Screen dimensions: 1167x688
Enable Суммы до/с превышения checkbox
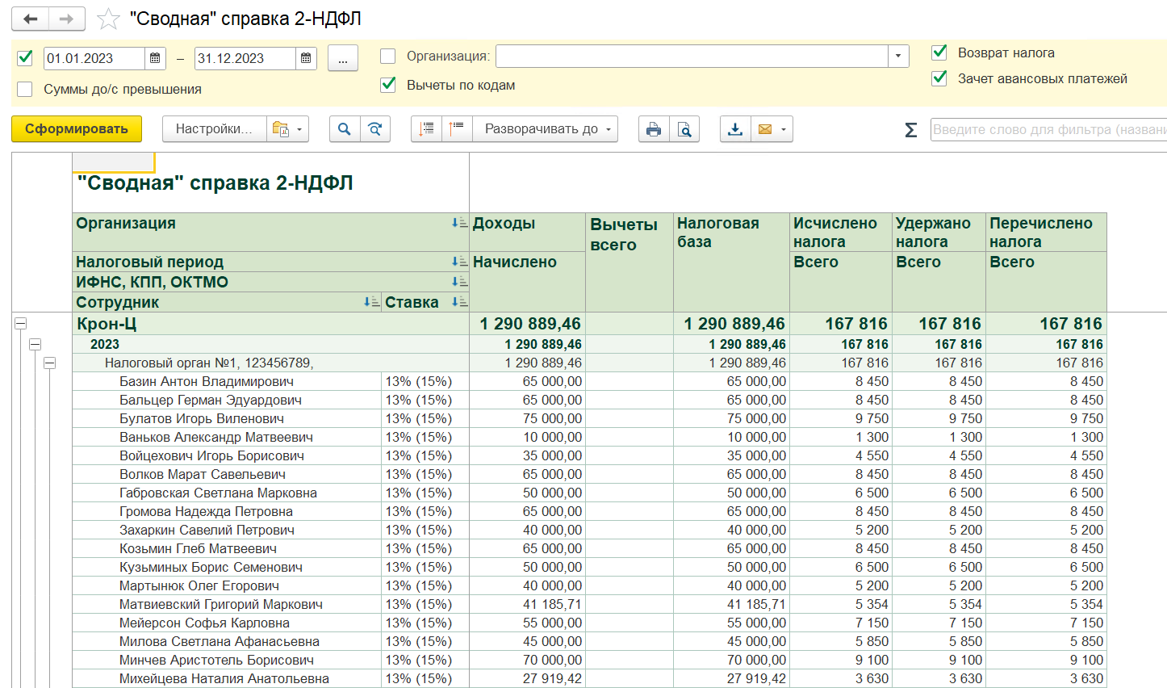[25, 89]
